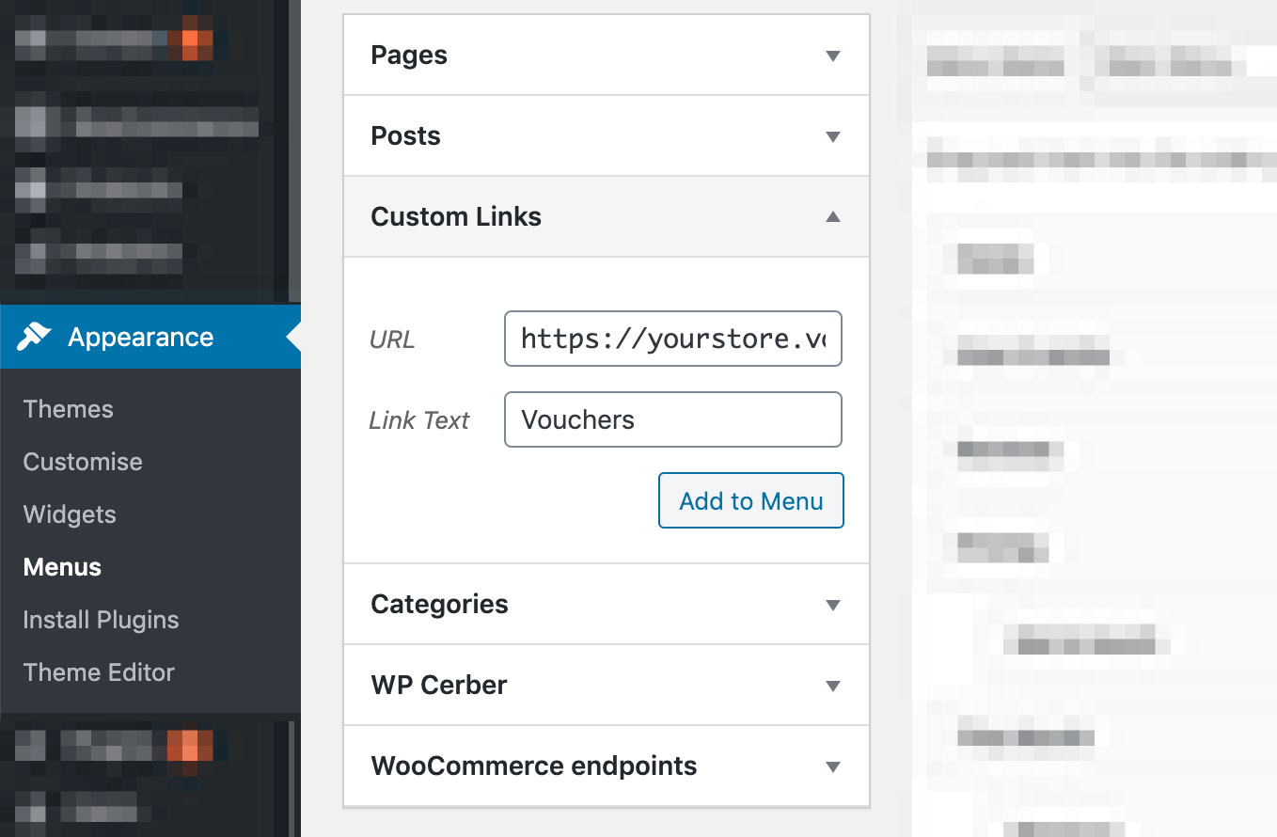Expand the Pages section arrow
Viewport: 1277px width, 837px height.
pos(832,56)
